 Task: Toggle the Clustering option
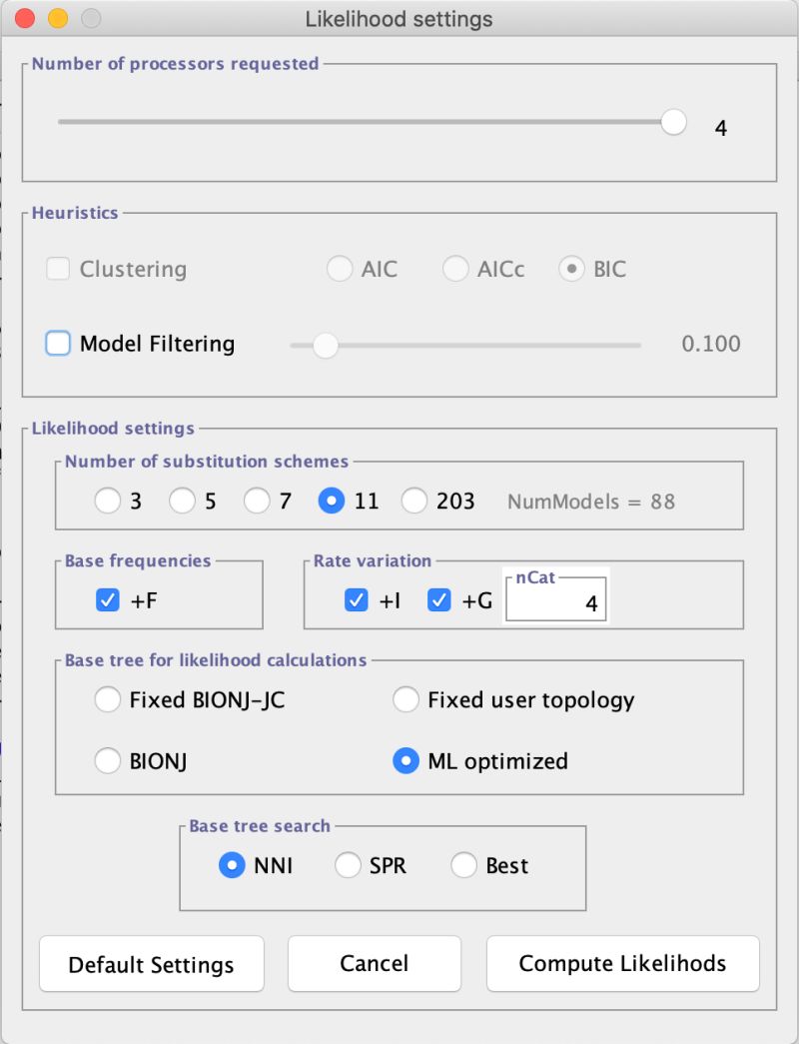(57, 269)
